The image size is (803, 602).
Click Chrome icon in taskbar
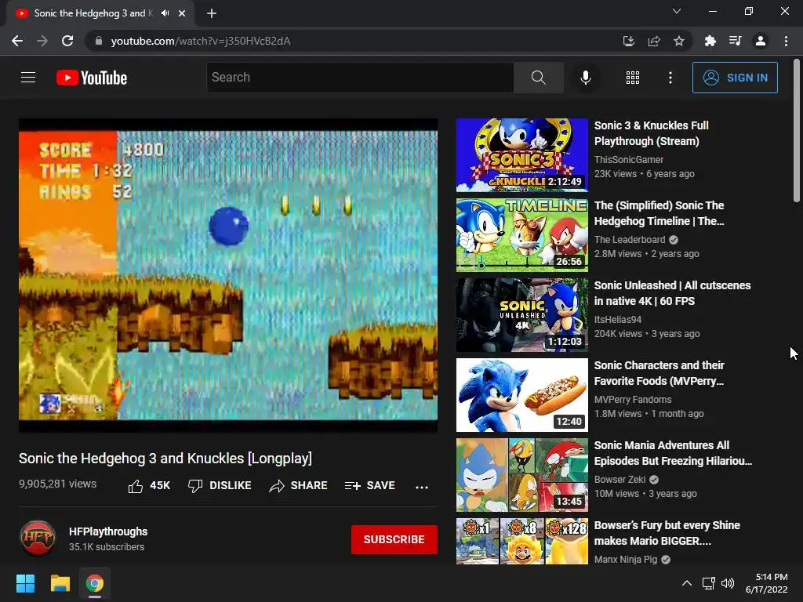pos(95,583)
